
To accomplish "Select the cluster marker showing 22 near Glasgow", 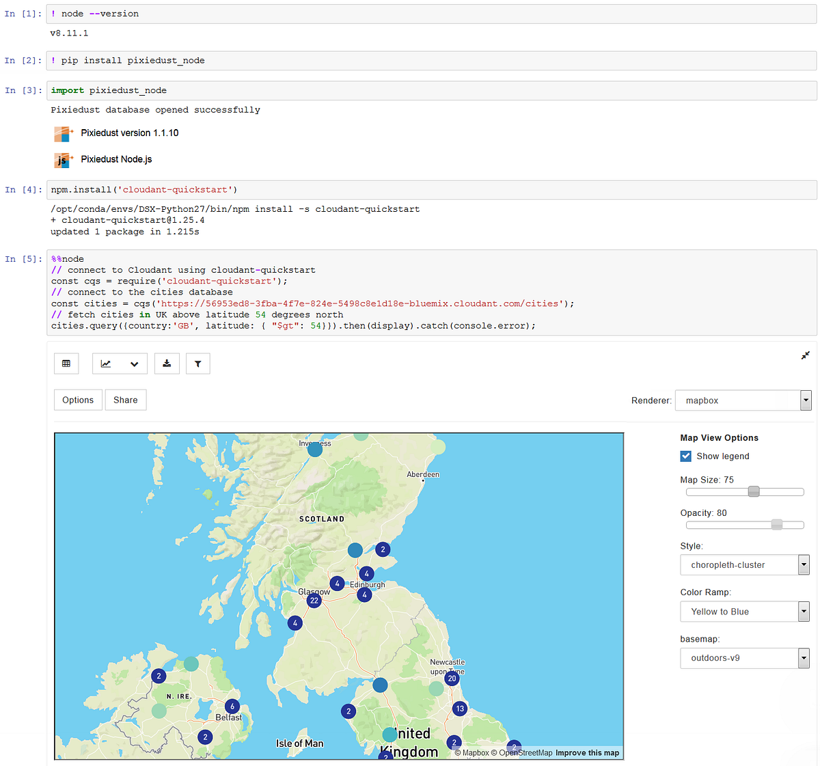I will pyautogui.click(x=314, y=600).
